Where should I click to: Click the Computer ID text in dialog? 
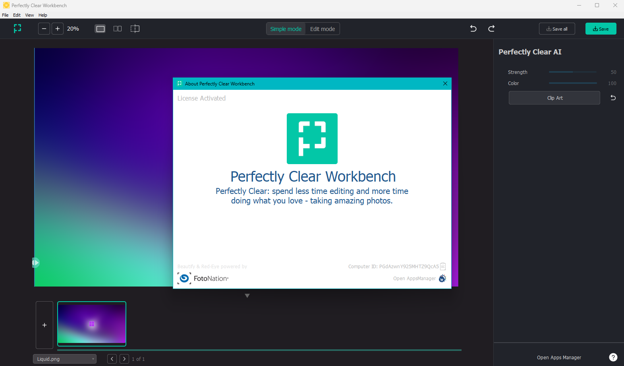coord(393,267)
